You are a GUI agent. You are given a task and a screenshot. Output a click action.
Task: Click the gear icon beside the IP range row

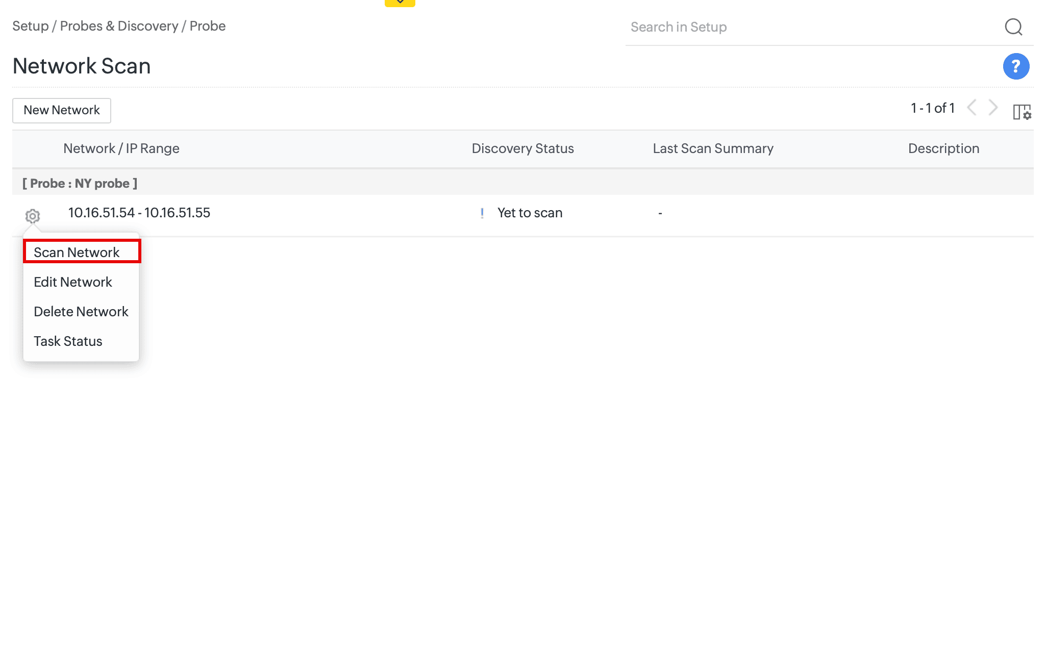pos(33,216)
